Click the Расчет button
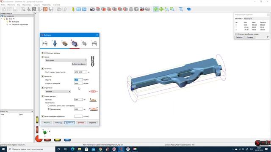Viewport: 271px width, 152px height. (47, 123)
